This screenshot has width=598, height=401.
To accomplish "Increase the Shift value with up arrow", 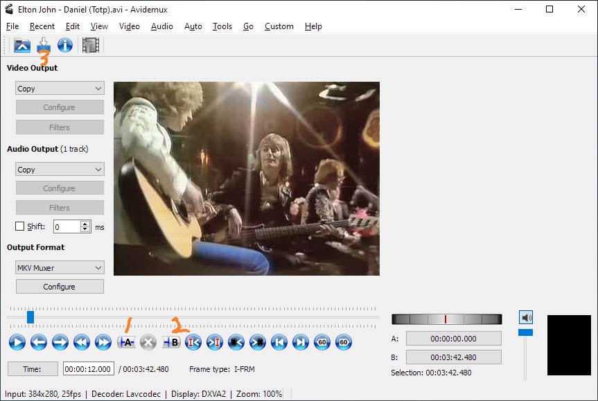I will coord(85,224).
